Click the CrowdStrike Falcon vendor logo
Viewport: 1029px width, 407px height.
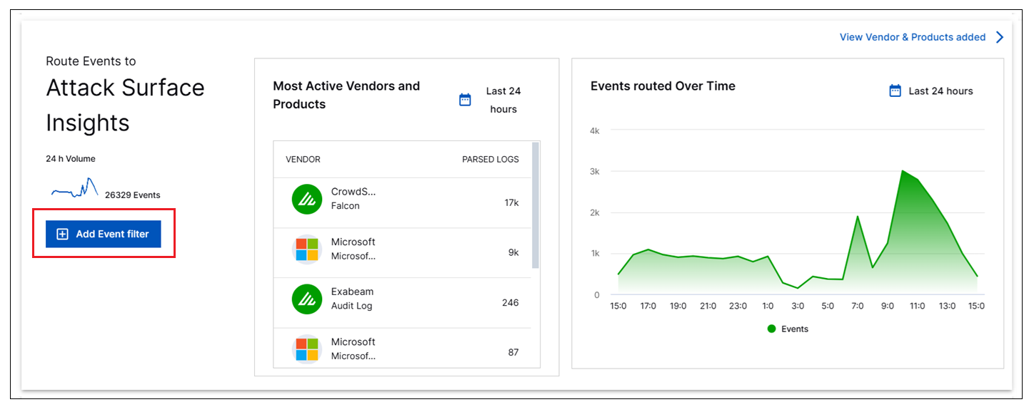pos(307,199)
